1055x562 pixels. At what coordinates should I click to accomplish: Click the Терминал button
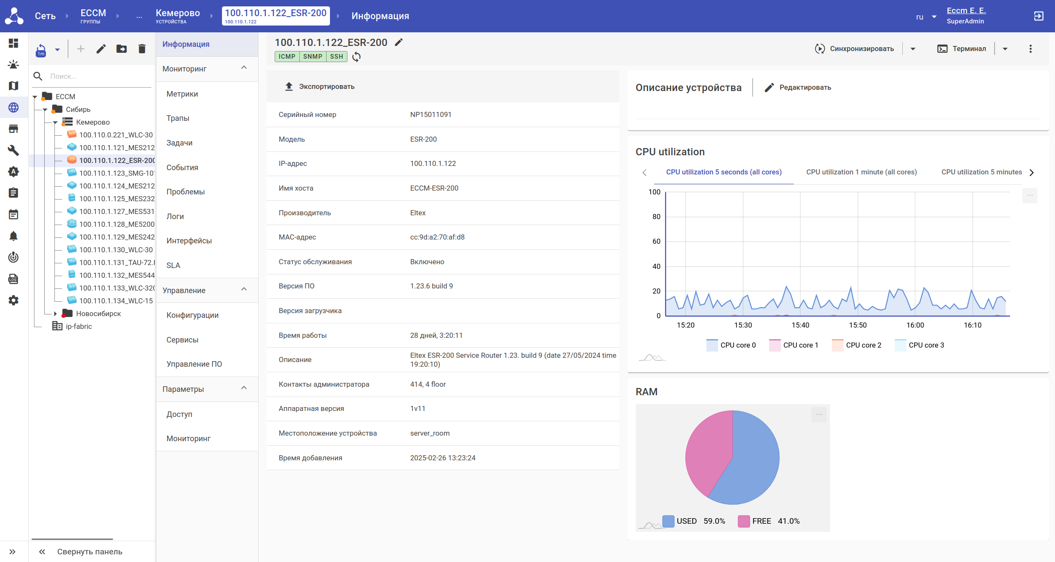coord(961,48)
